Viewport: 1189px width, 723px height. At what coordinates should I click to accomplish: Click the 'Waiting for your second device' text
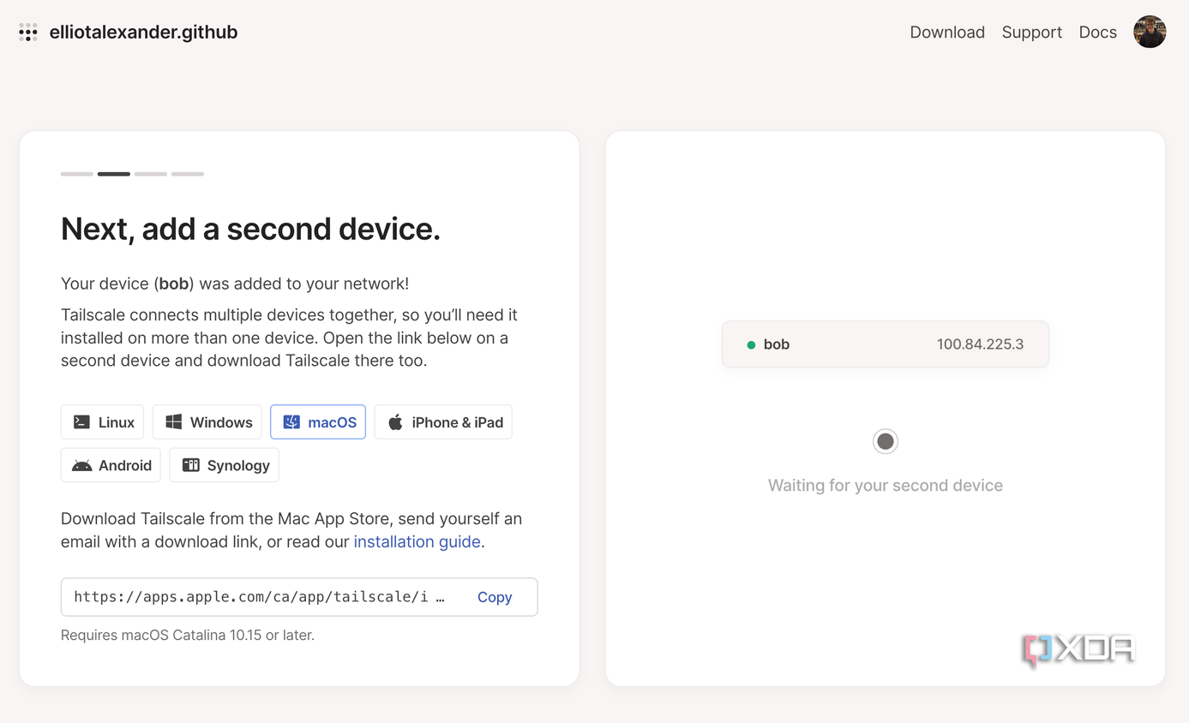(885, 486)
